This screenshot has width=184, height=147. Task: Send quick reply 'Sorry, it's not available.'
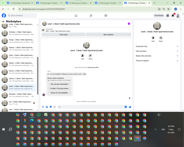[59, 93]
